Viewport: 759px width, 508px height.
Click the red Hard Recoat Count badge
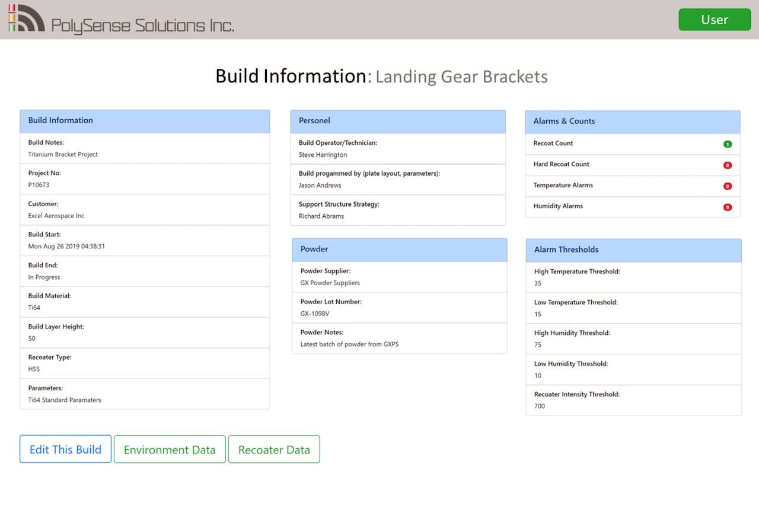[728, 165]
